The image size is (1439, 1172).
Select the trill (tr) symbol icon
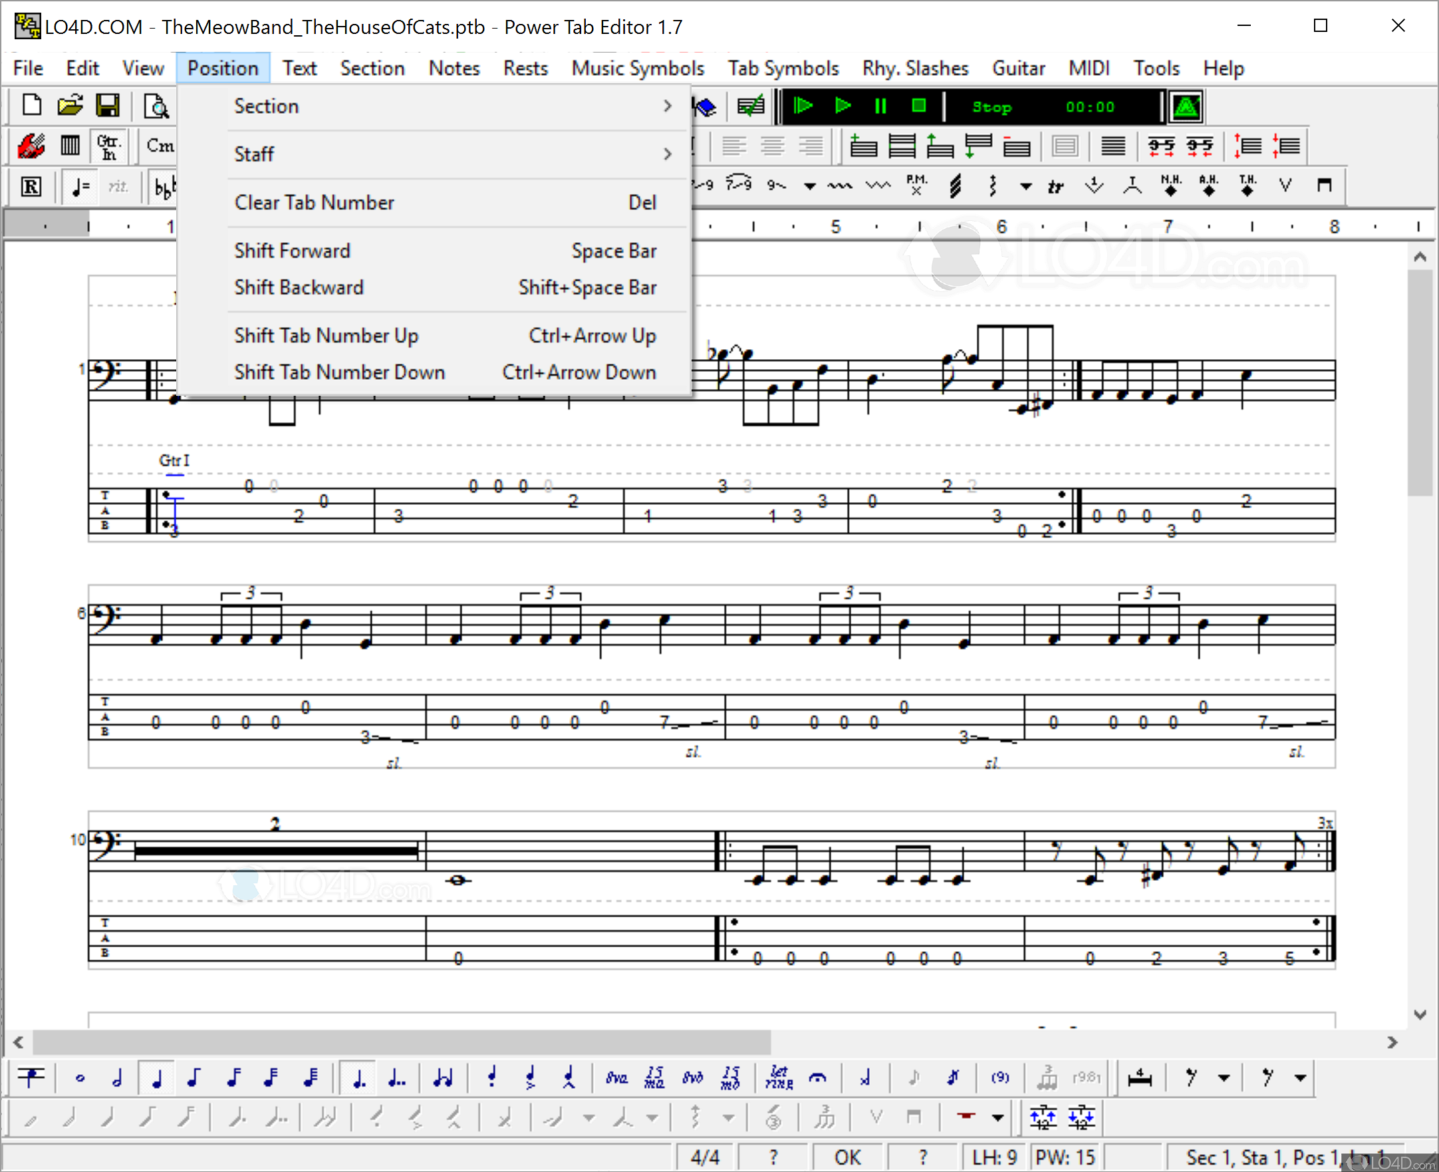(x=1055, y=186)
